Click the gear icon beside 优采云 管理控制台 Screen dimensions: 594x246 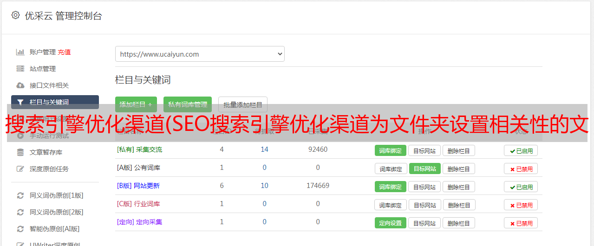[15, 15]
